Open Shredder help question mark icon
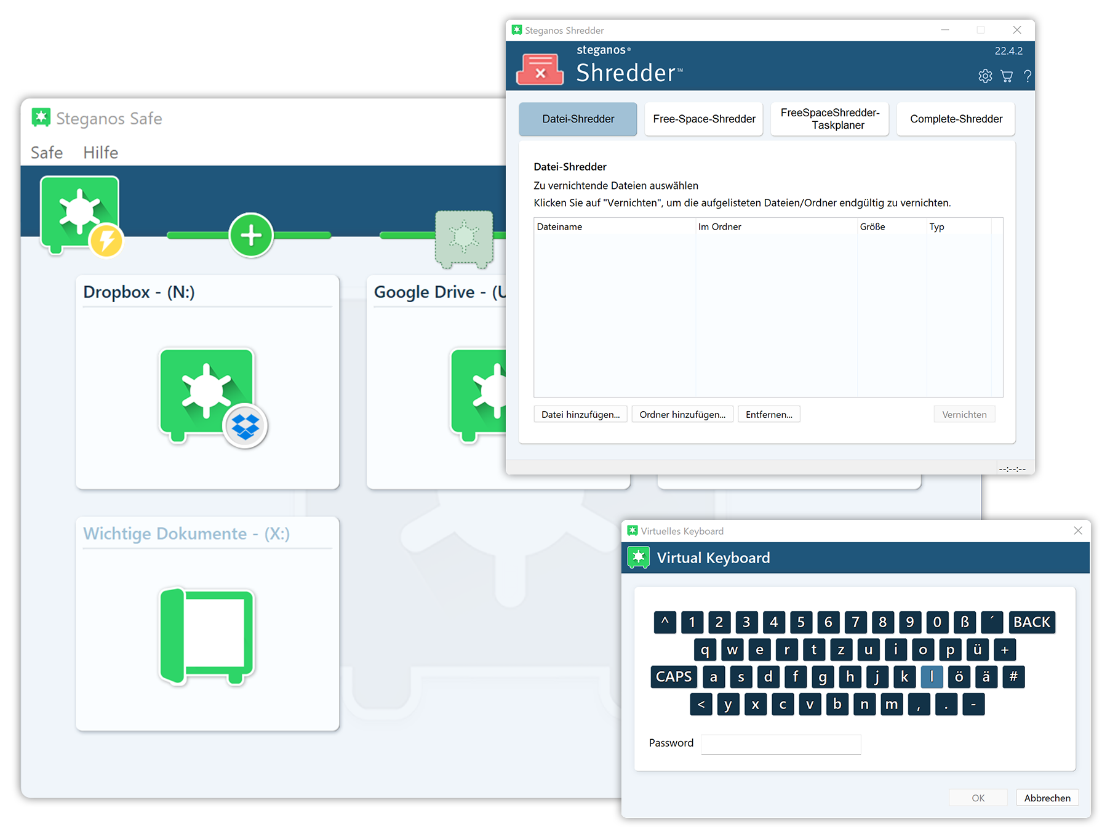Image resolution: width=1110 pixels, height=837 pixels. 1027,76
